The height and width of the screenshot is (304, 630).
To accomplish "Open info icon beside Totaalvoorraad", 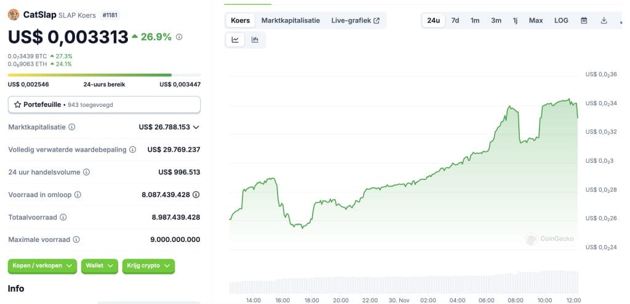I will tap(63, 217).
